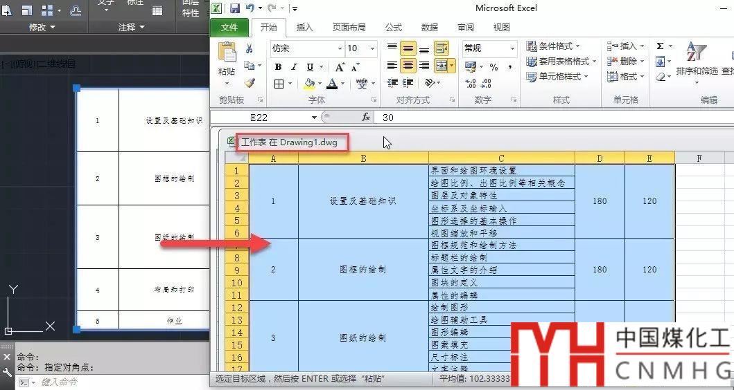Click the fx insert function button
This screenshot has width=734, height=390.
pos(366,118)
